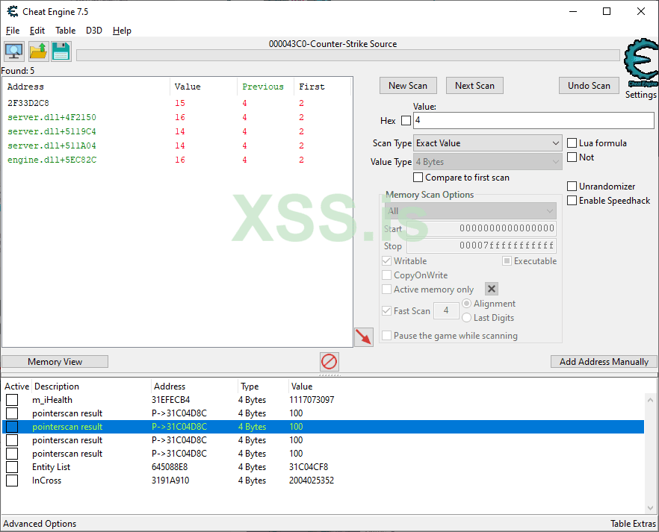The width and height of the screenshot is (659, 532).
Task: Select server.dll+5119C4 result row
Action: 177,132
